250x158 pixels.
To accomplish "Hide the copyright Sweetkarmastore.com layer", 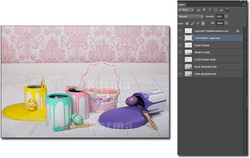I will coord(180,31).
